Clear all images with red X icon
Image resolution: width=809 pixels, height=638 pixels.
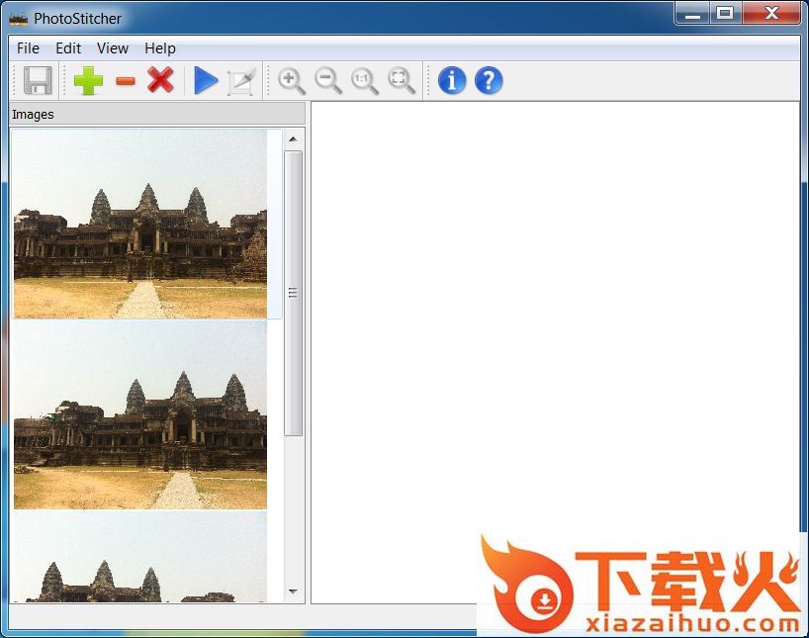(x=160, y=80)
